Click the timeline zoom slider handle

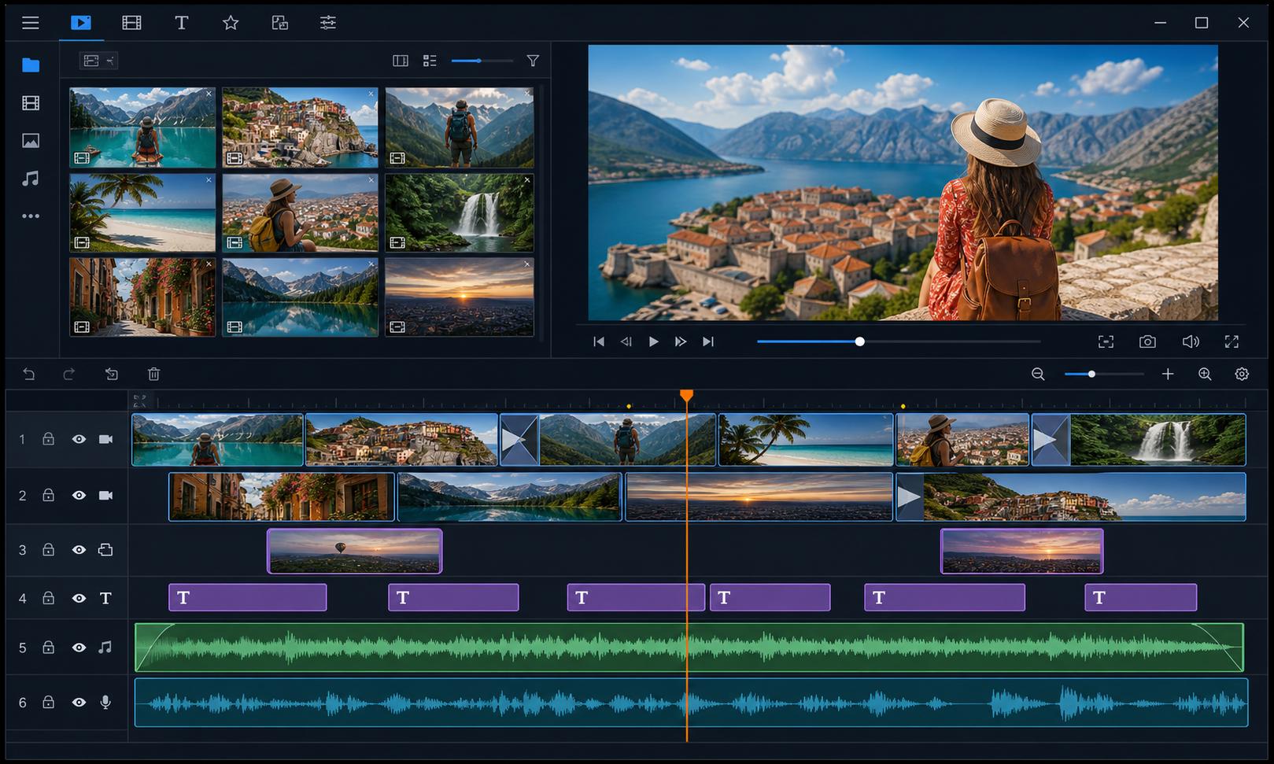click(1091, 374)
